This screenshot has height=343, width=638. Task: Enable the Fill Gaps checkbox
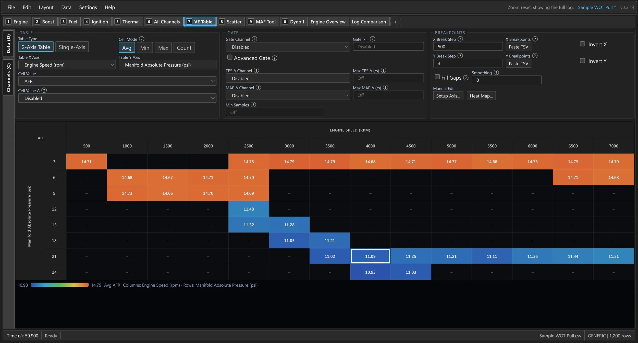[437, 77]
